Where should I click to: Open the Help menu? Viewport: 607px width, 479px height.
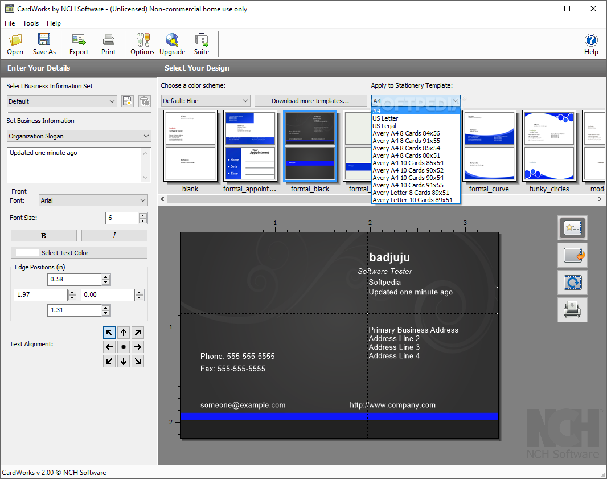click(x=54, y=23)
